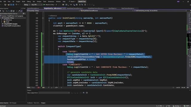Click the Search box in the title bar
The width and height of the screenshot is (191, 107).
click(x=72, y=1)
